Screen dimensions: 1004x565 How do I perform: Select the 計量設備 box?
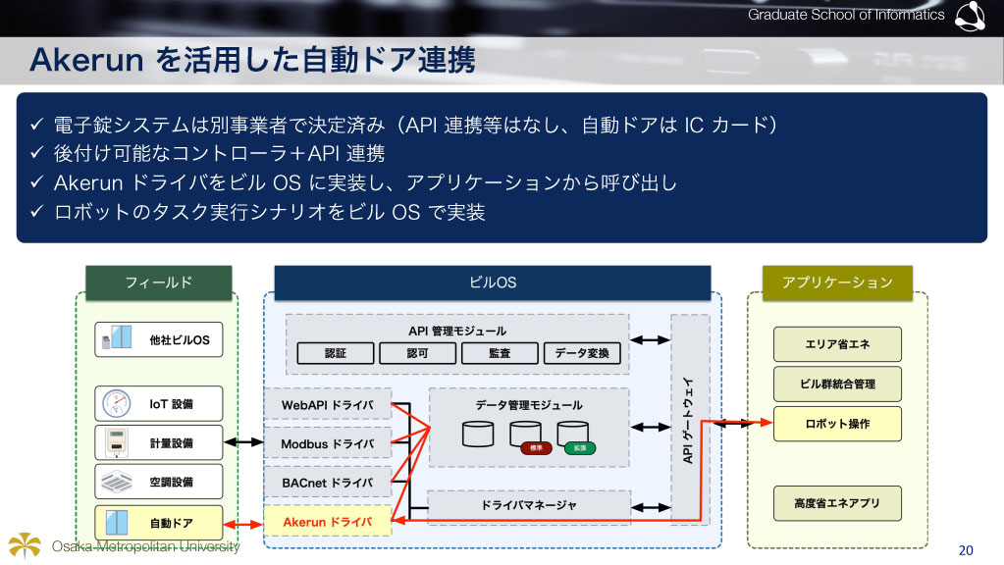pos(159,442)
